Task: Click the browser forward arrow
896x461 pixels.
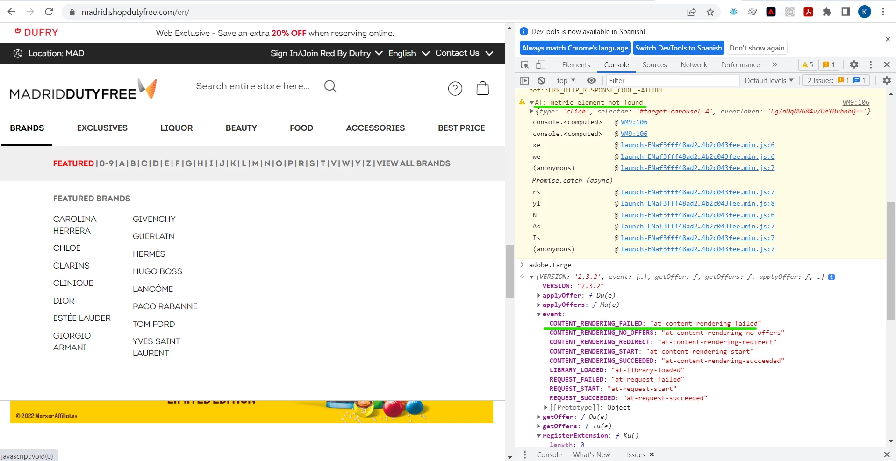Action: pos(30,12)
